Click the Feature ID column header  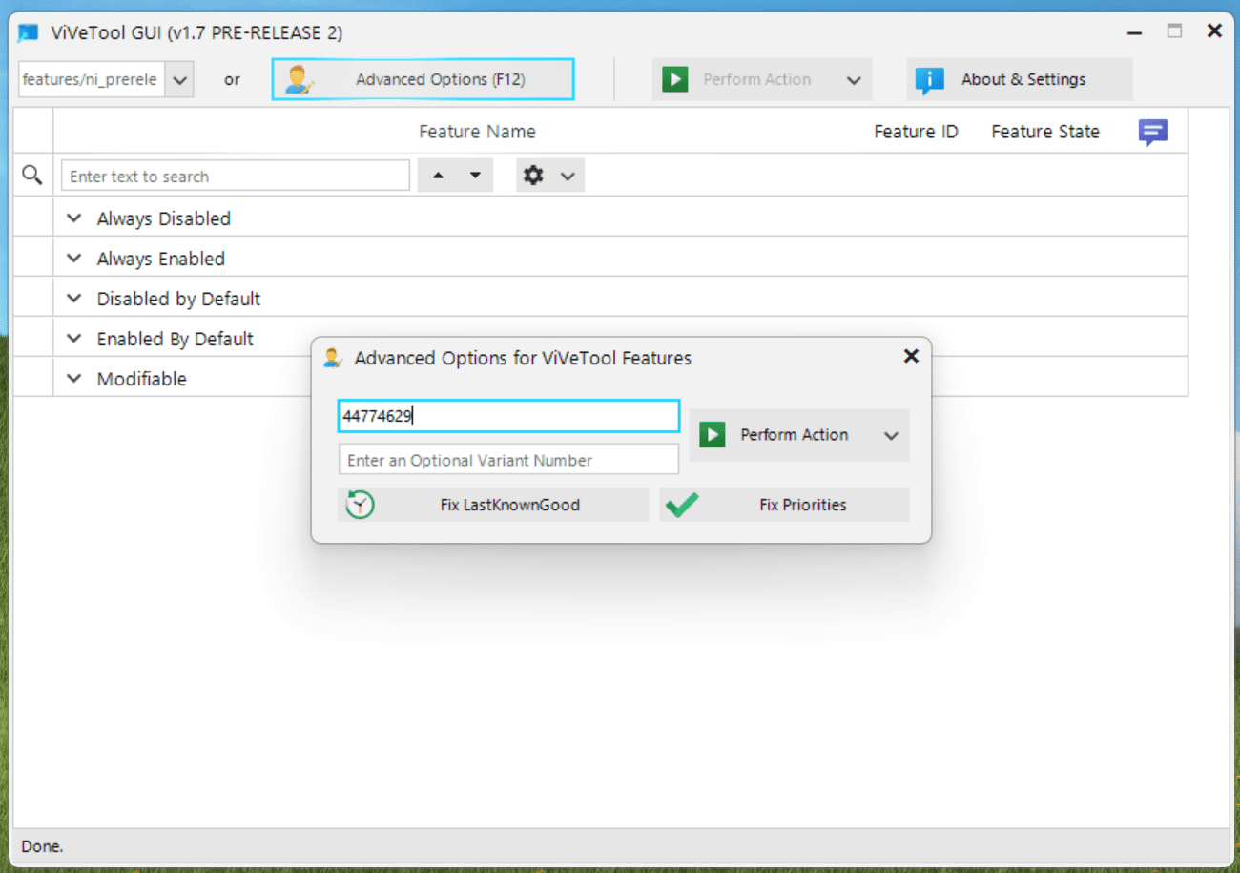pos(916,132)
